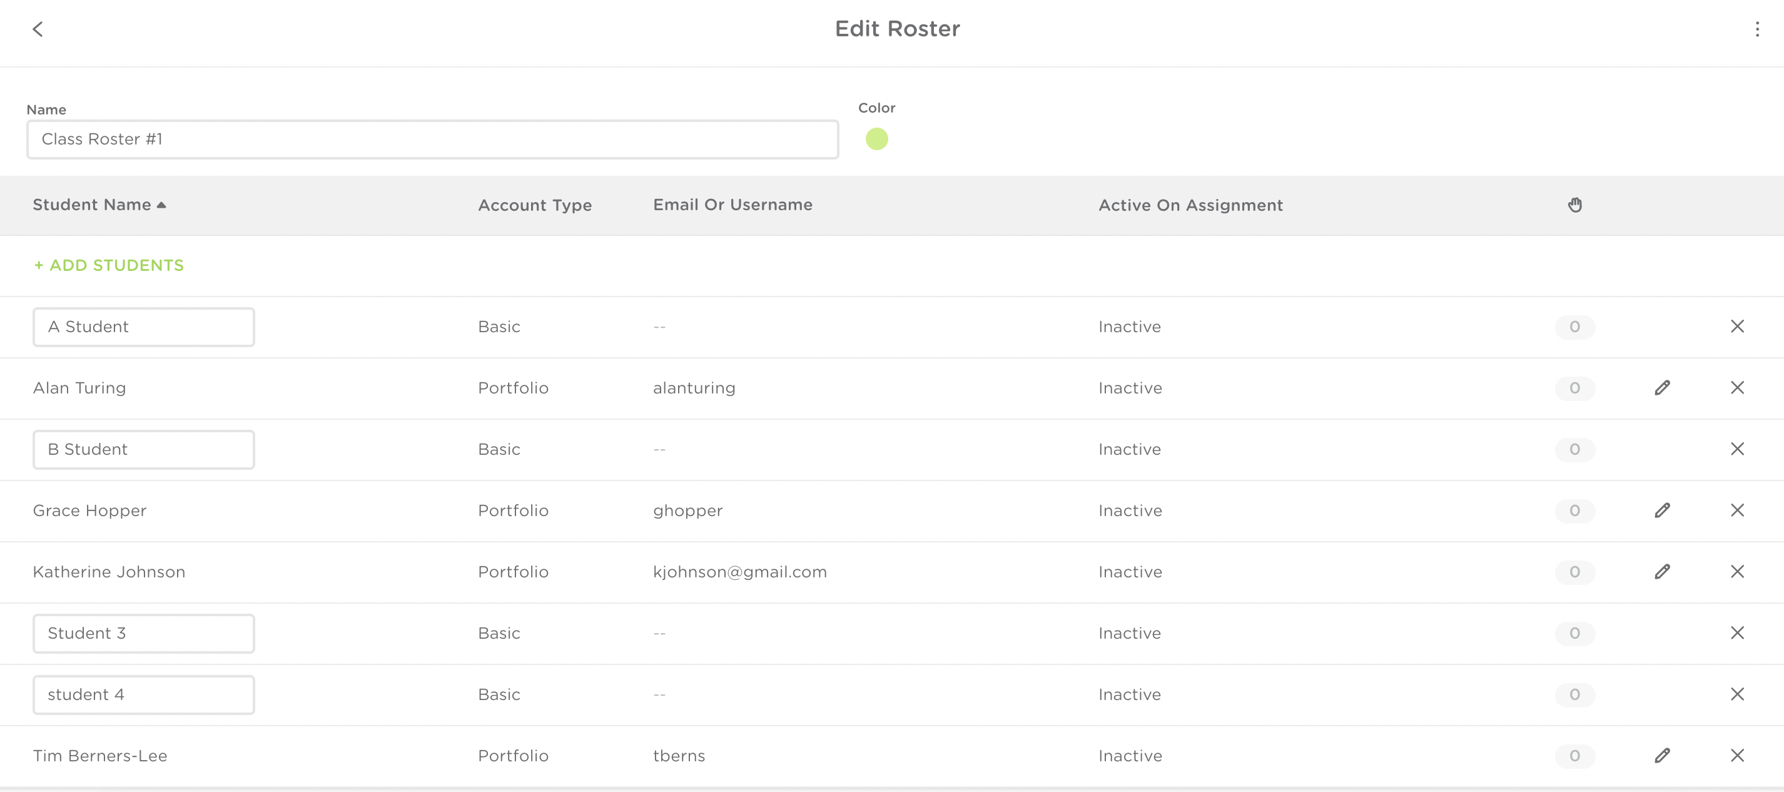Click Alan Turing's hand raise count badge

[1575, 388]
